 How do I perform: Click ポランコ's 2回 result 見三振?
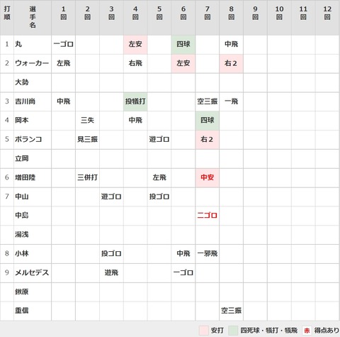(88, 139)
